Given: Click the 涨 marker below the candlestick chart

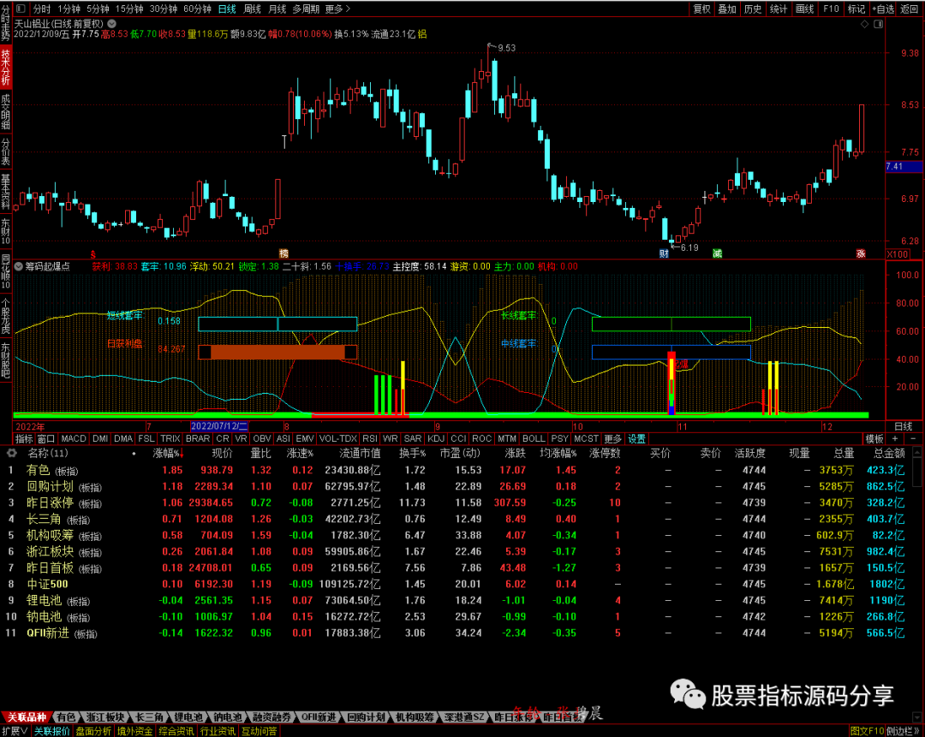Looking at the screenshot, I should pos(861,253).
